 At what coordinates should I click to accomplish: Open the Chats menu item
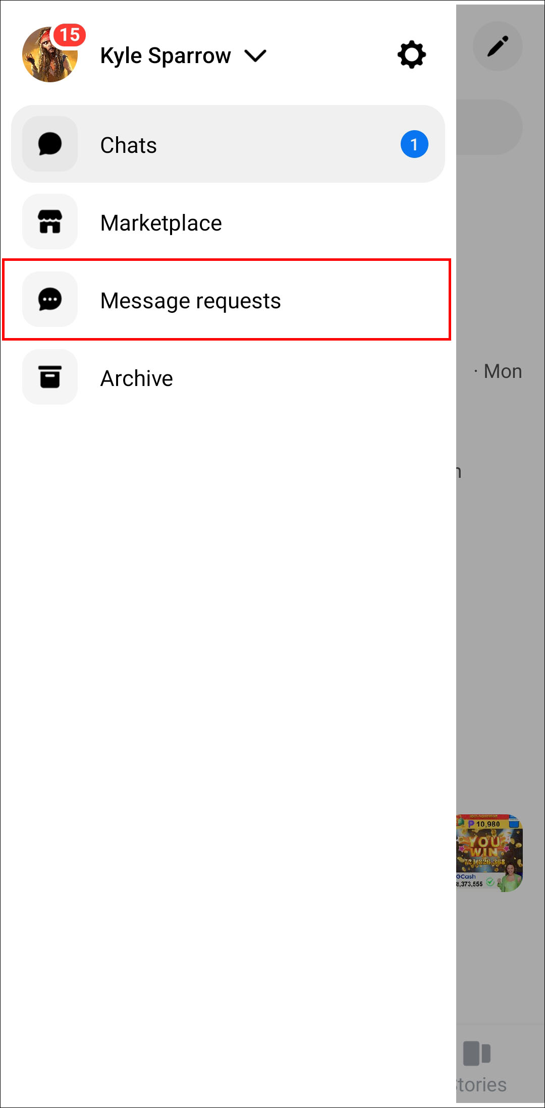[x=228, y=144]
